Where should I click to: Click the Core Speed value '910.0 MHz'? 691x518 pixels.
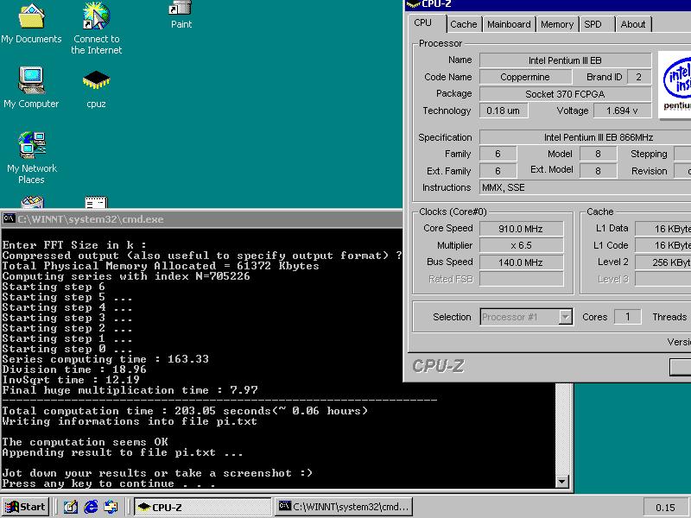coord(521,229)
